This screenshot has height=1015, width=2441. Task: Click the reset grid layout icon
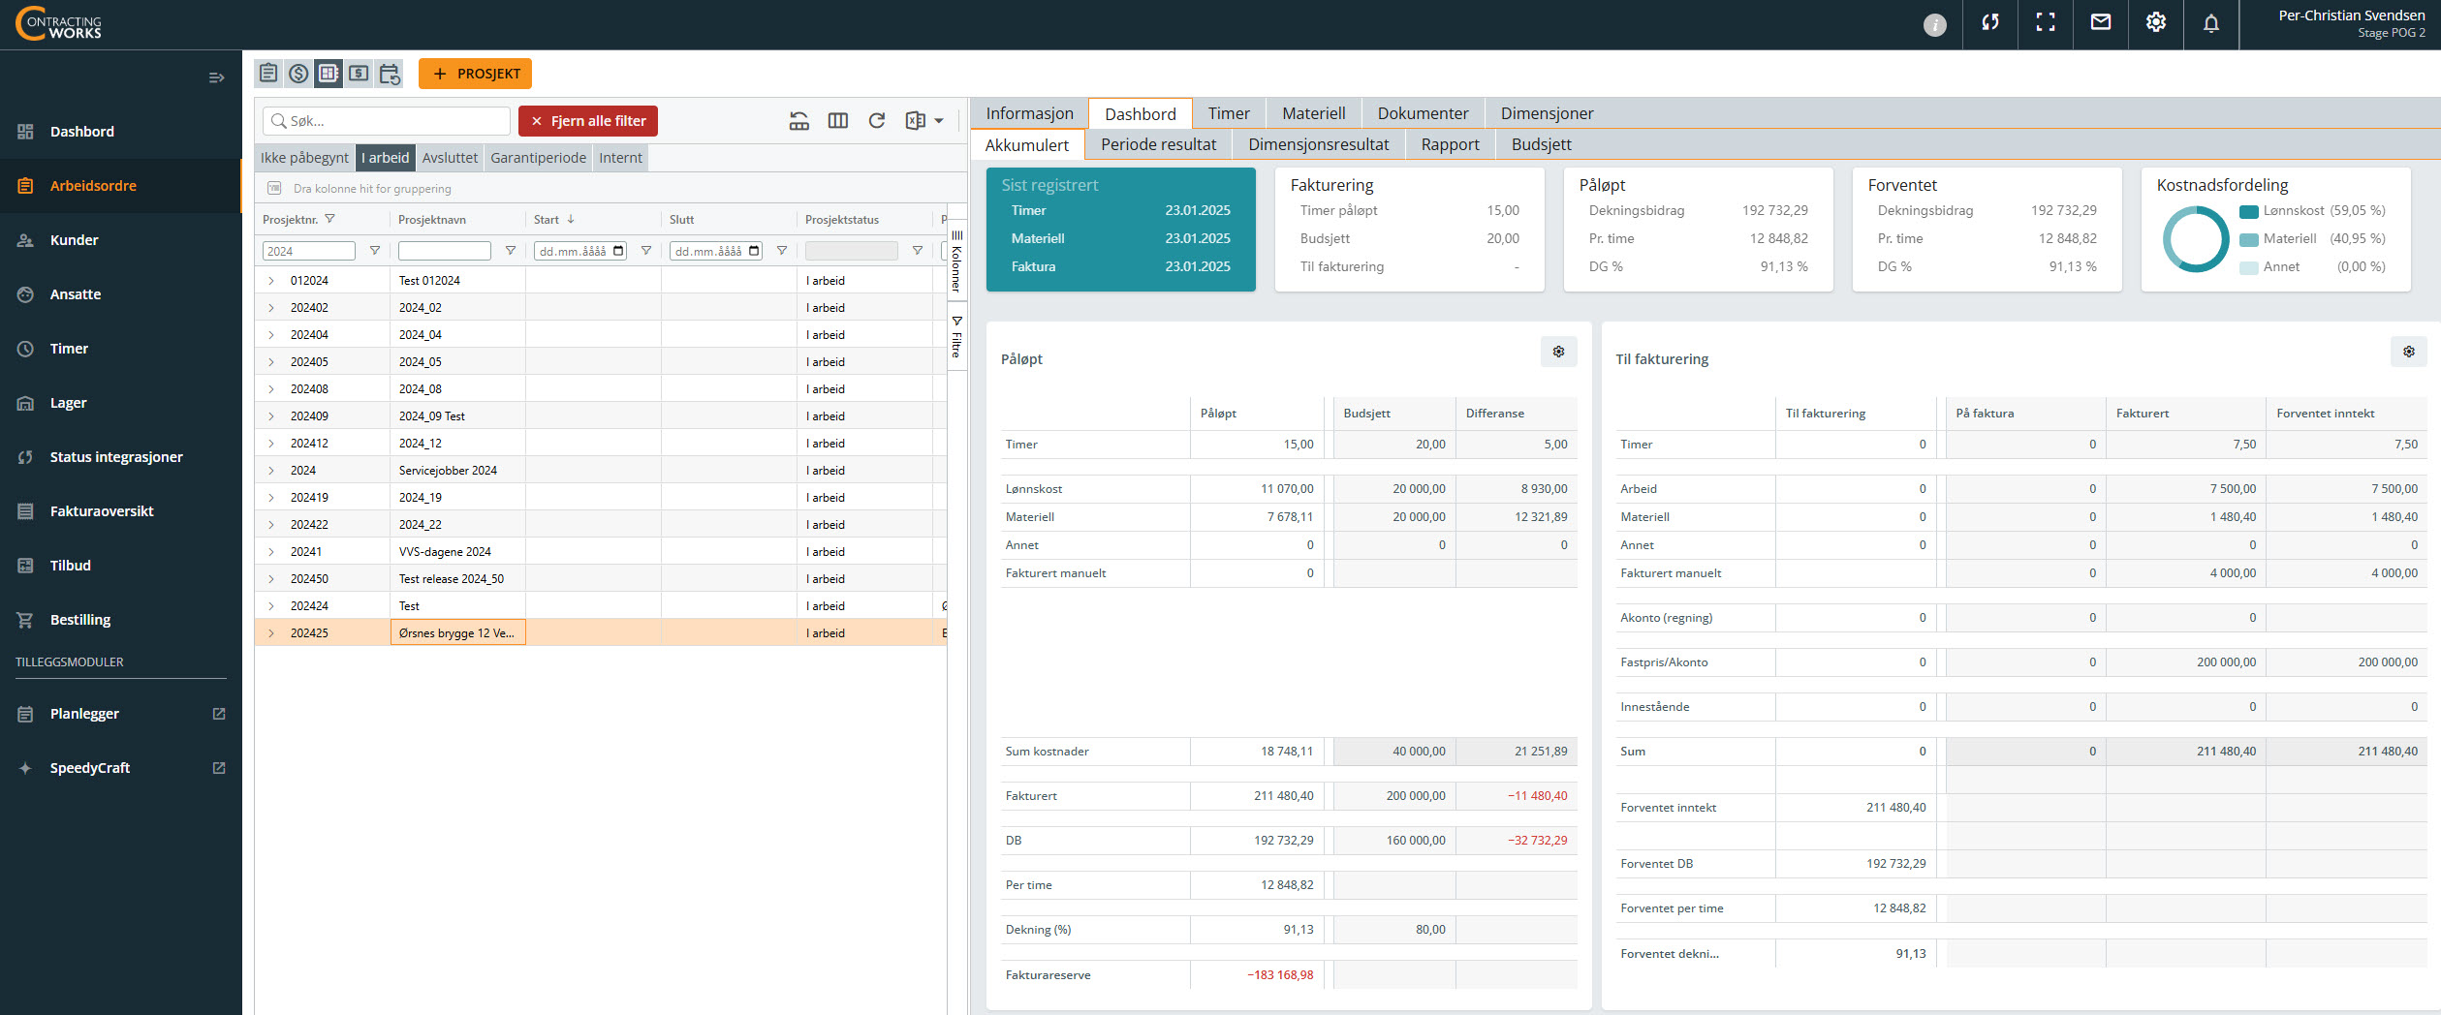[x=799, y=121]
